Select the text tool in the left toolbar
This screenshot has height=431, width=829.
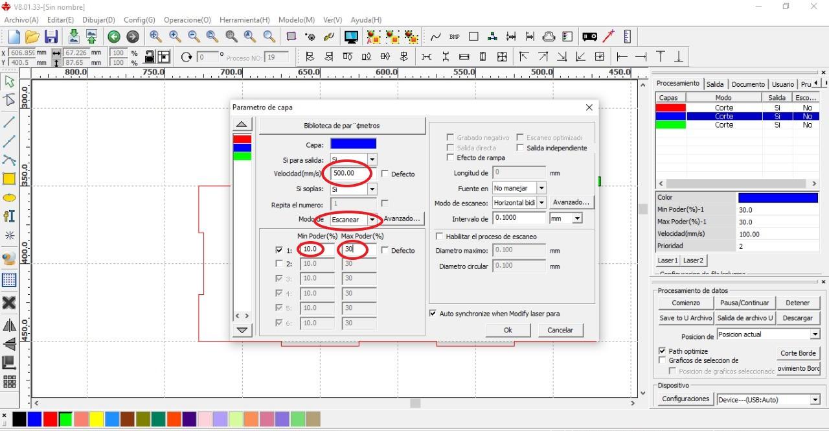[x=9, y=216]
